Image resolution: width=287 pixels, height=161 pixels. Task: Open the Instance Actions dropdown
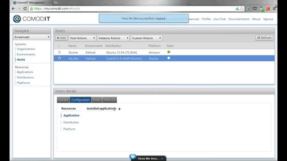(x=113, y=38)
